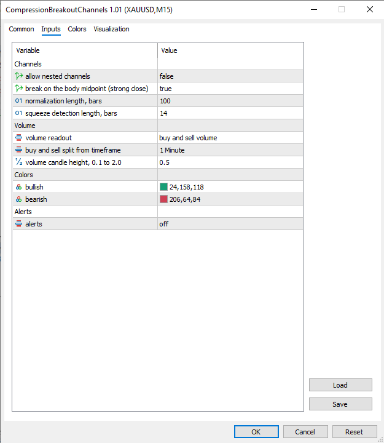This screenshot has height=443, width=384.
Task: Select the alerts variable label
Action: click(x=34, y=224)
